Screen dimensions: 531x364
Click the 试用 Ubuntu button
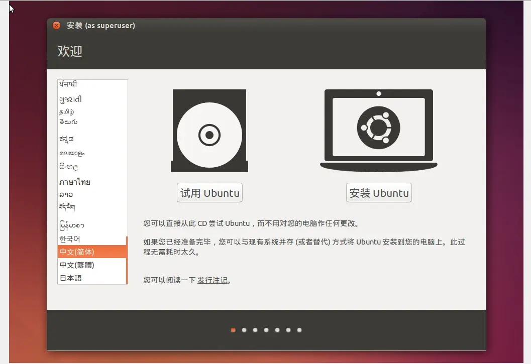pyautogui.click(x=209, y=193)
